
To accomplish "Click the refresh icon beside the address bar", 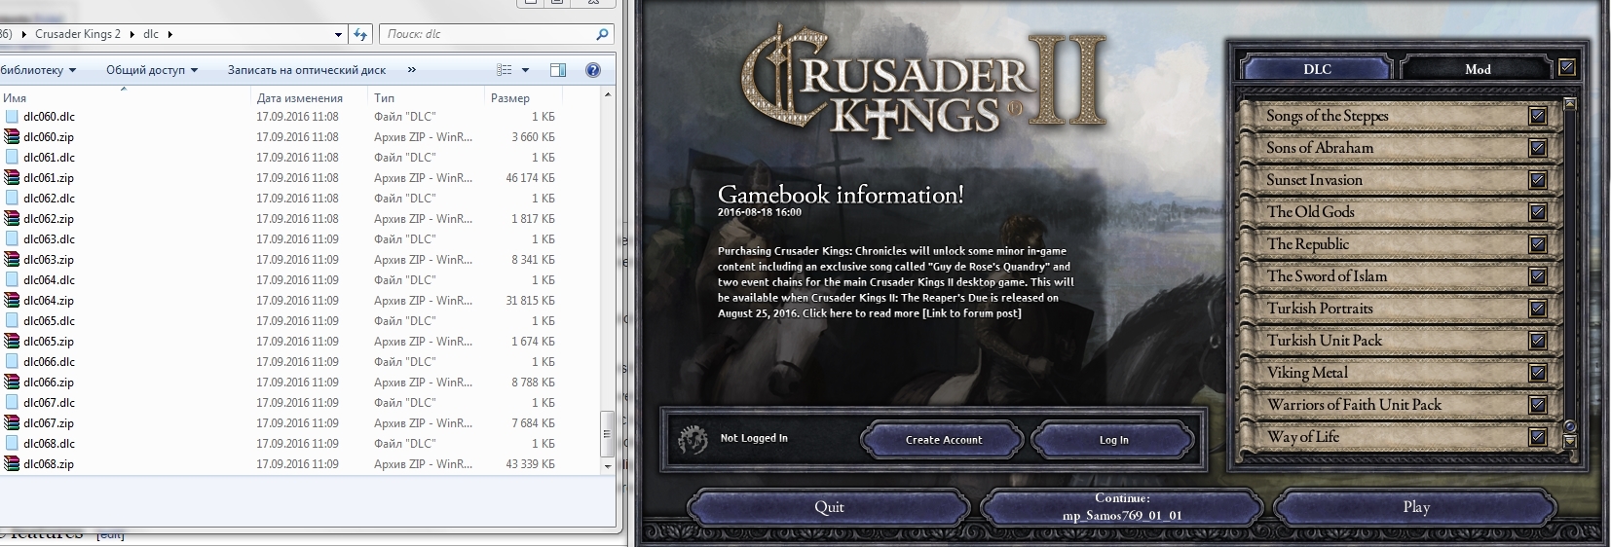I will pos(360,34).
